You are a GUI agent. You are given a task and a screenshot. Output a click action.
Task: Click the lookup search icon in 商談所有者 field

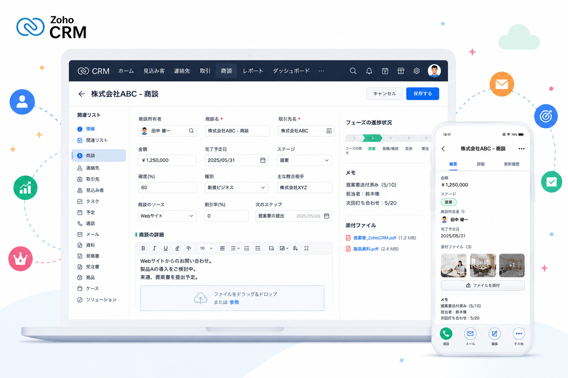pyautogui.click(x=191, y=131)
